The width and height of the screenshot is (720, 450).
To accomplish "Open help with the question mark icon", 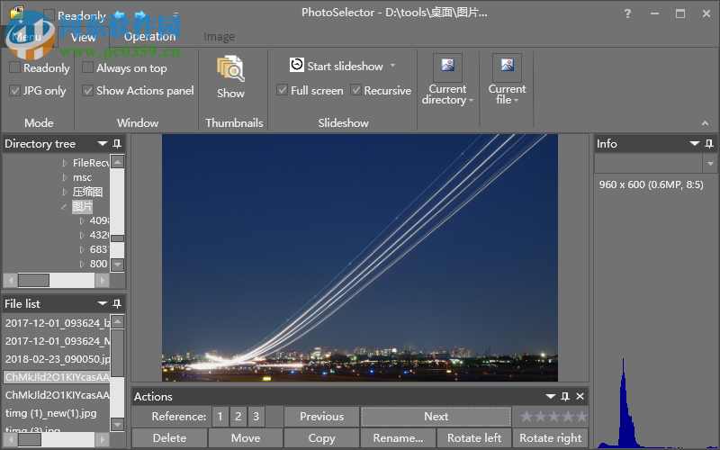I will click(x=627, y=13).
